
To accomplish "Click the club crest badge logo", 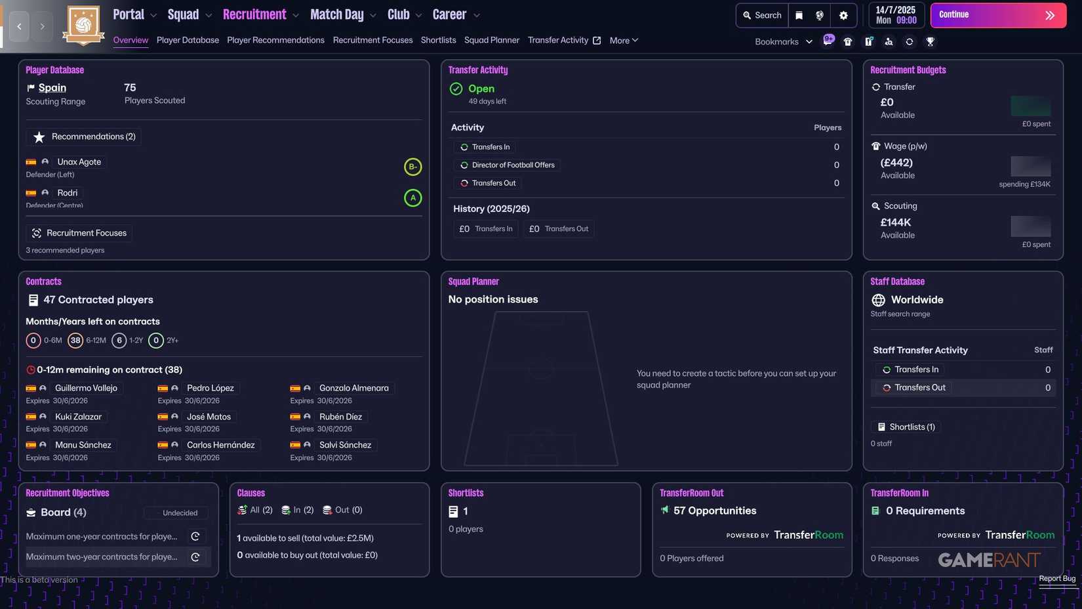I will [83, 26].
